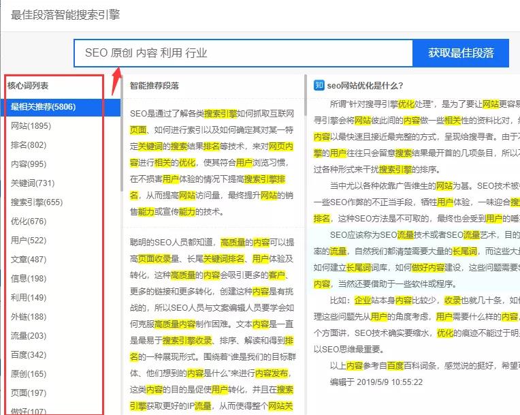Select 关键词(731) in the sidebar list
The width and height of the screenshot is (520, 415).
33,183
